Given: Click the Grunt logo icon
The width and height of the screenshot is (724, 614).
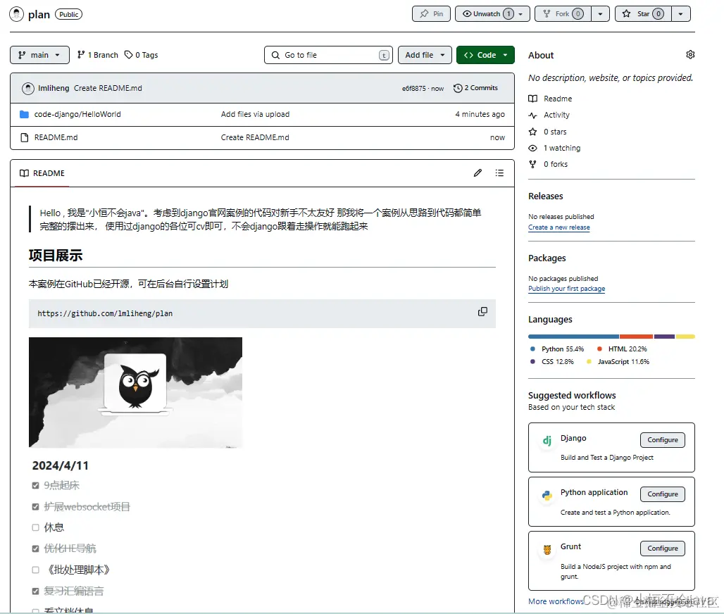Looking at the screenshot, I should [x=547, y=550].
